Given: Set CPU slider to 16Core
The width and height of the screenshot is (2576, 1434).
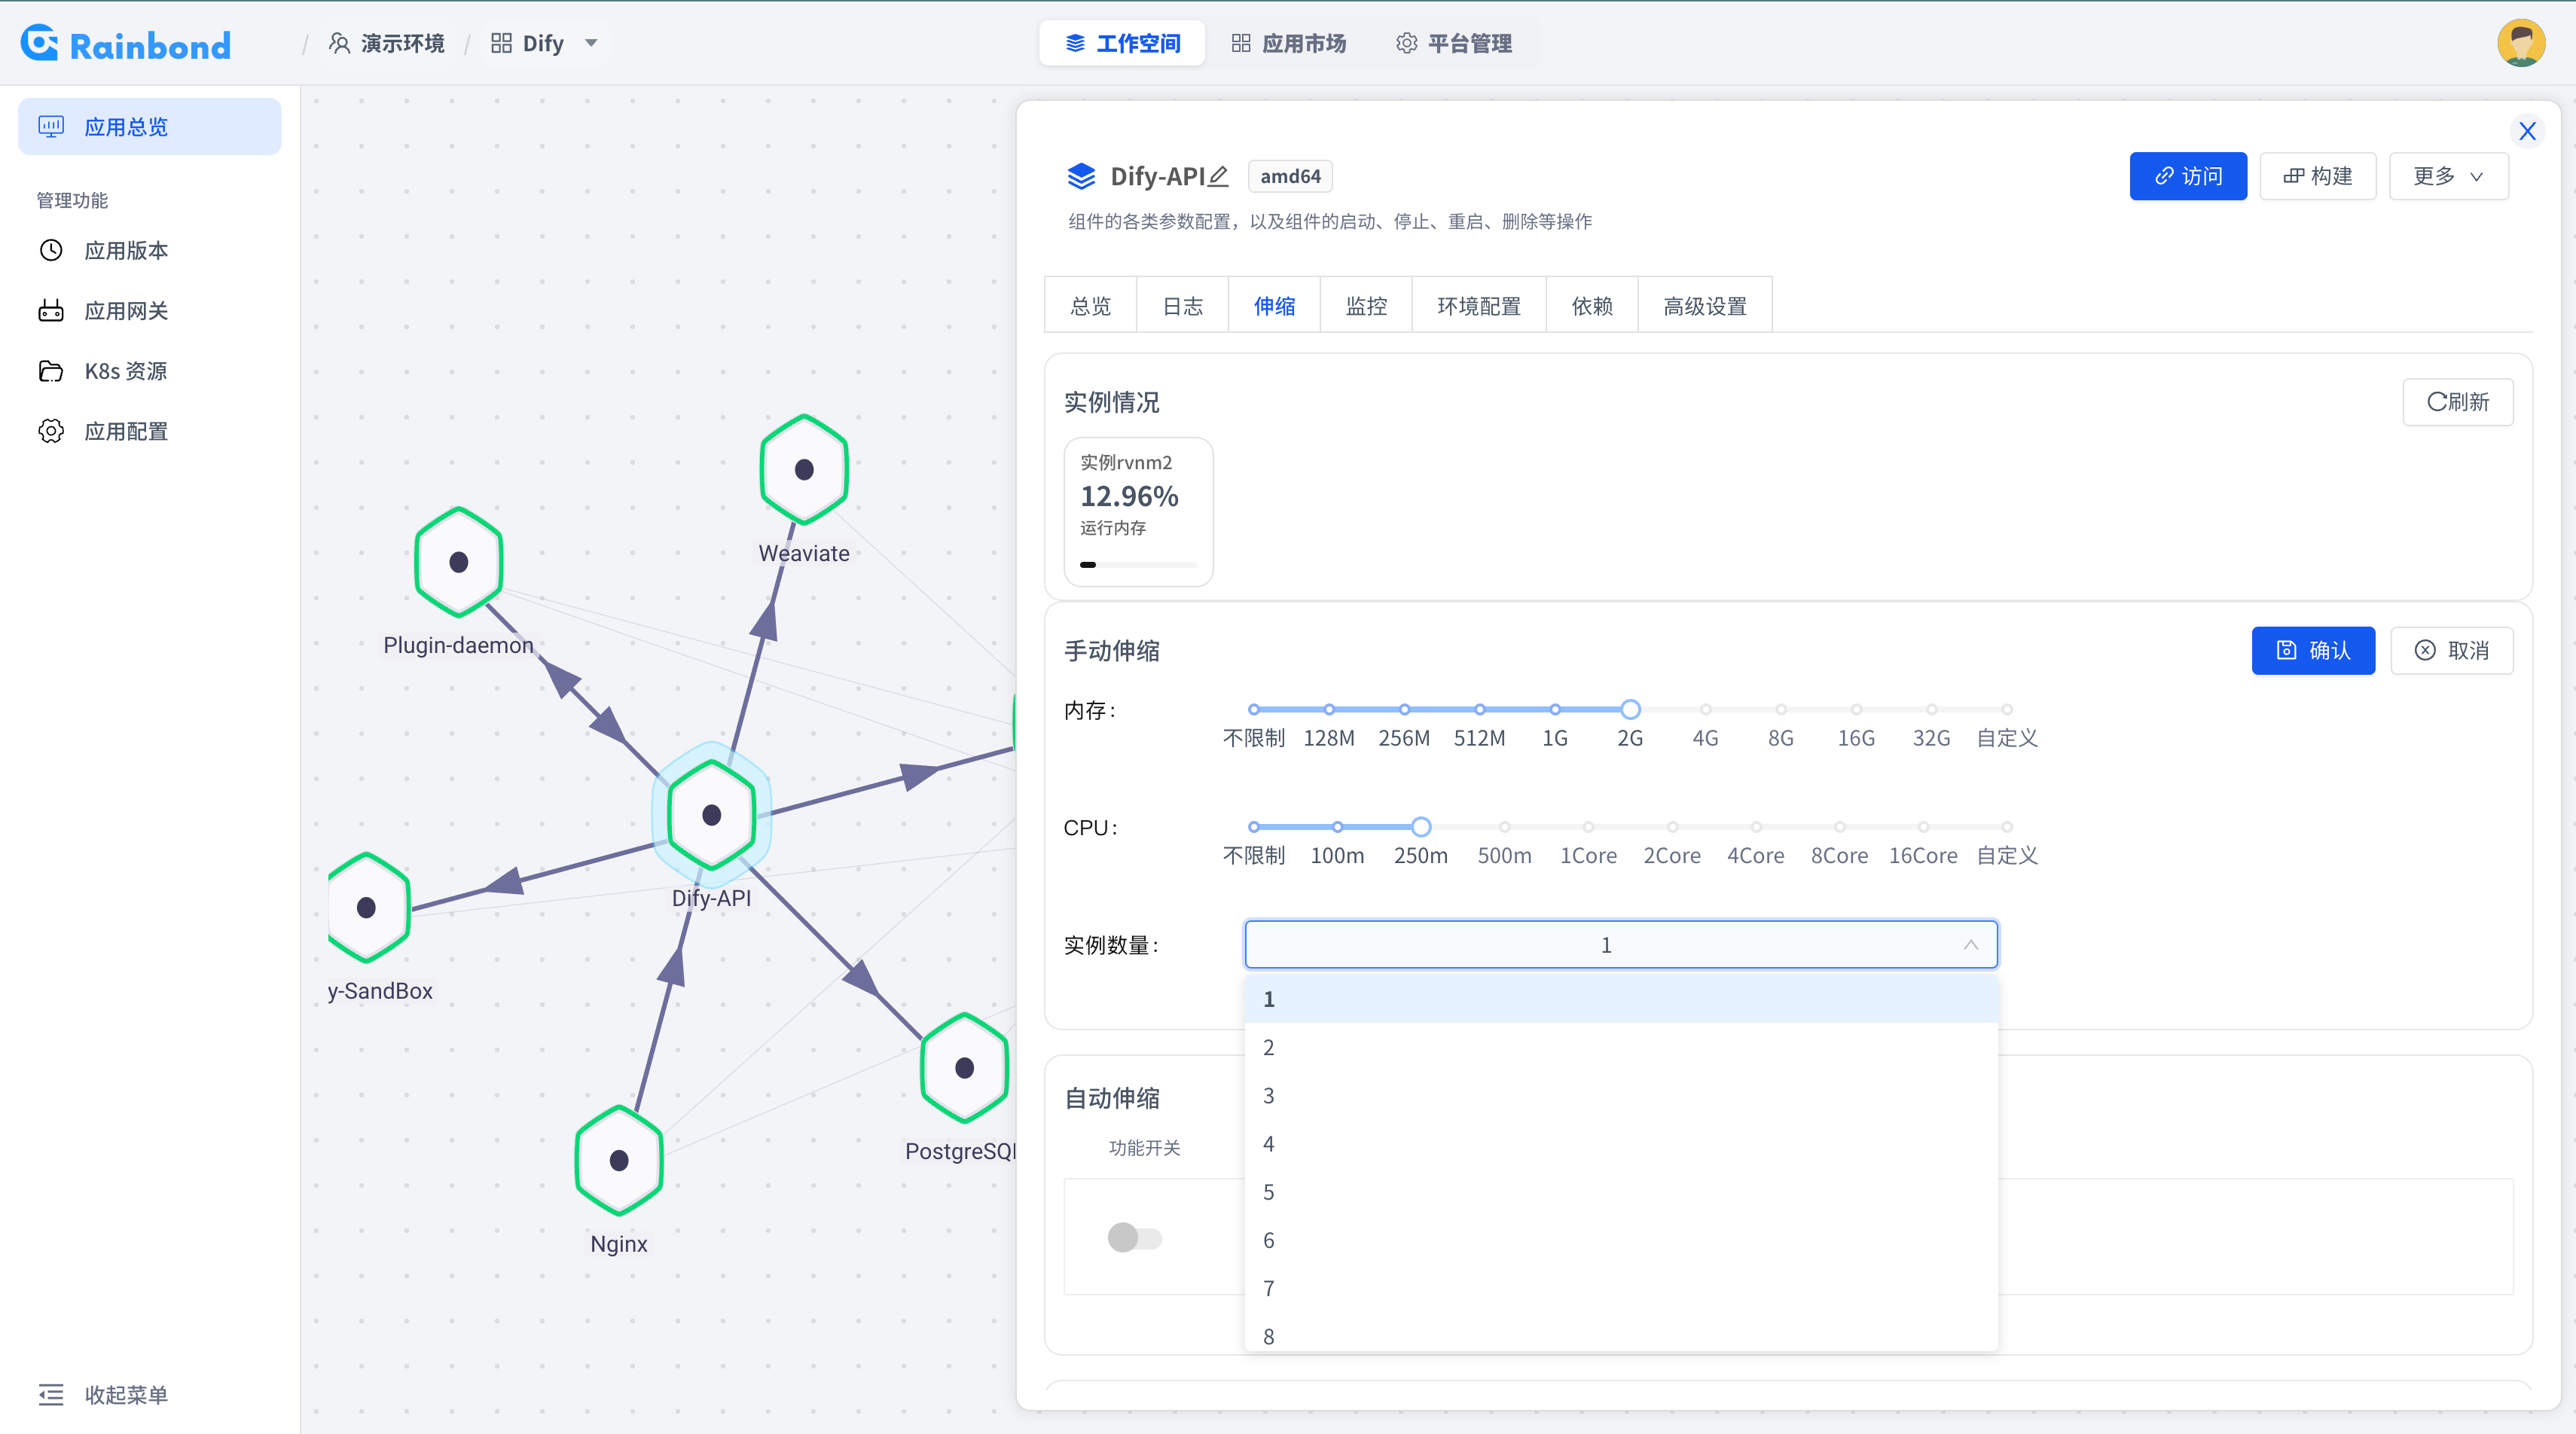Looking at the screenshot, I should [x=1923, y=827].
